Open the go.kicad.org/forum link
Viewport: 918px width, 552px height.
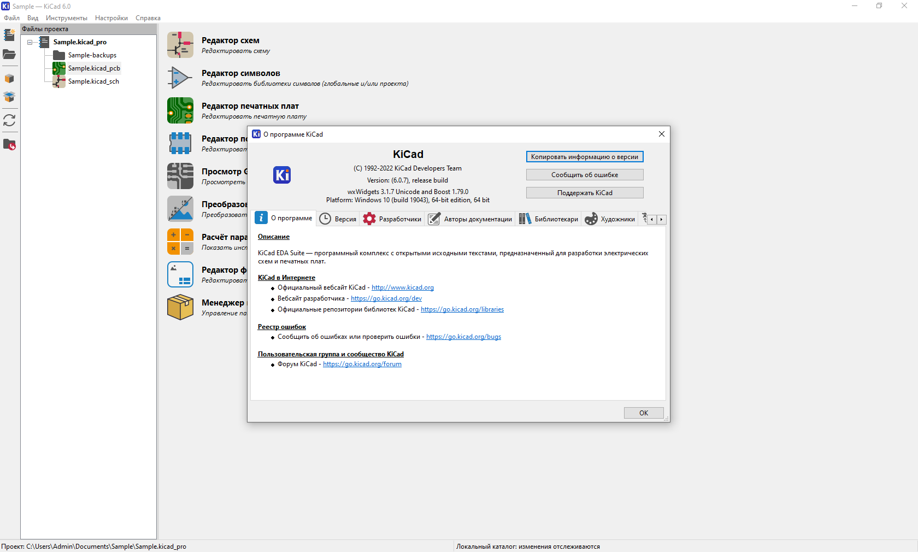pos(362,364)
